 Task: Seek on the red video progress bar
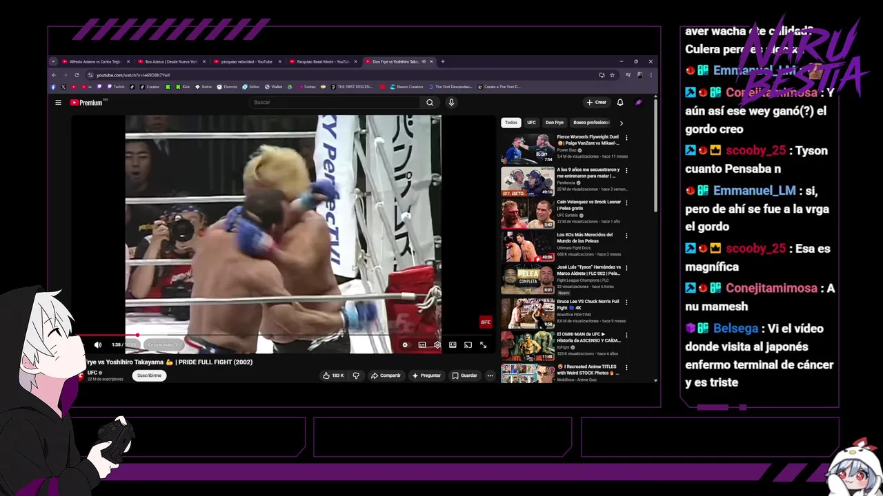(x=284, y=335)
